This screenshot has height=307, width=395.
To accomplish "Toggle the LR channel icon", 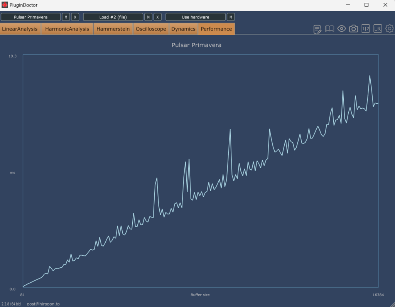I will (377, 29).
